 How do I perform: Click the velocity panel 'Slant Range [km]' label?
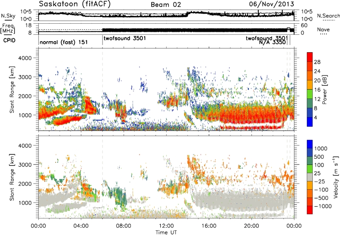tap(12, 177)
